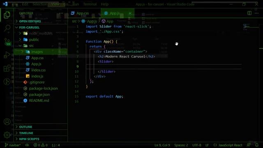Open the .gitignore file
Image resolution: width=263 pixels, height=148 pixels.
37,82
